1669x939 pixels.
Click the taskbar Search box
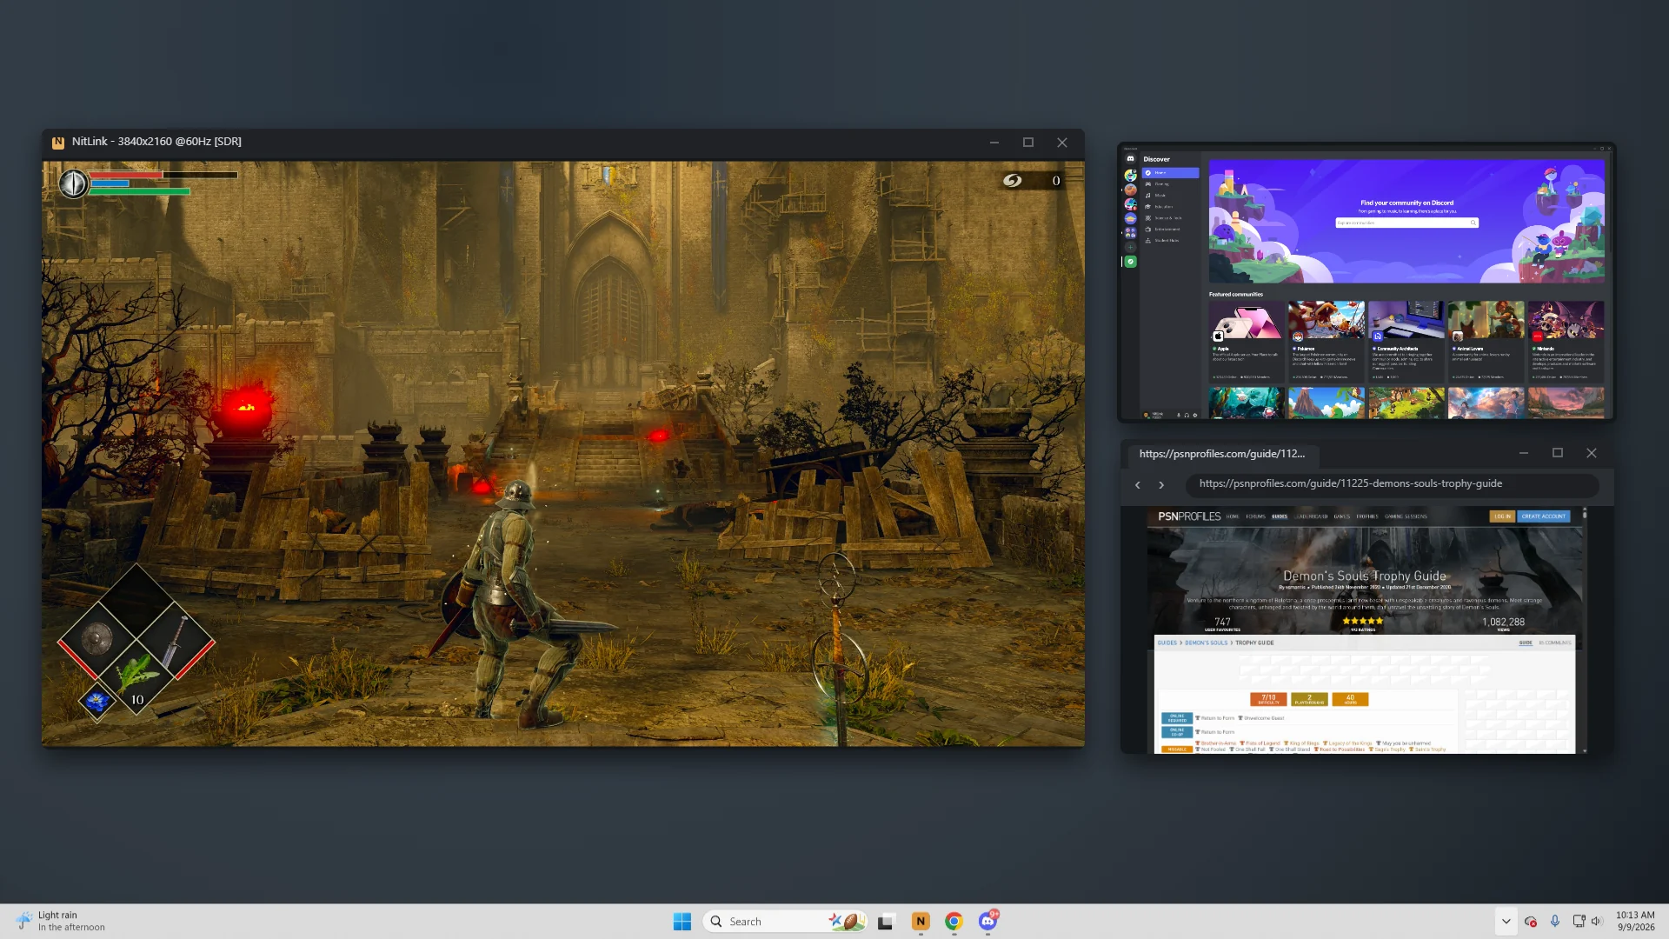coord(785,922)
